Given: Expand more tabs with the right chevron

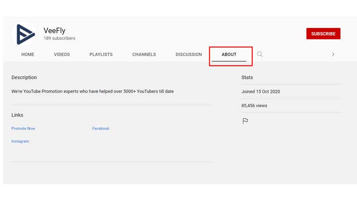Looking at the screenshot, I should (x=333, y=54).
